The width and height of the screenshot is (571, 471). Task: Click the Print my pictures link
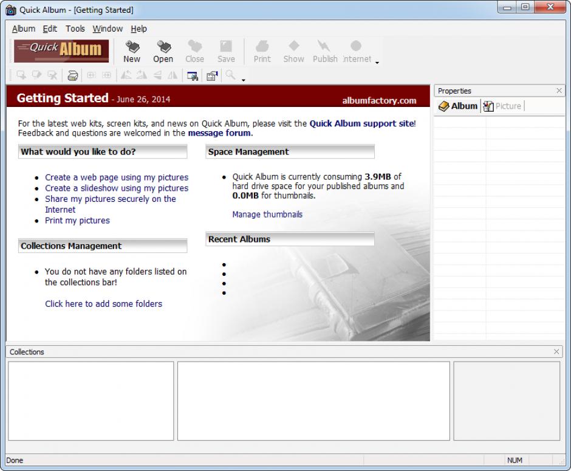pyautogui.click(x=77, y=221)
